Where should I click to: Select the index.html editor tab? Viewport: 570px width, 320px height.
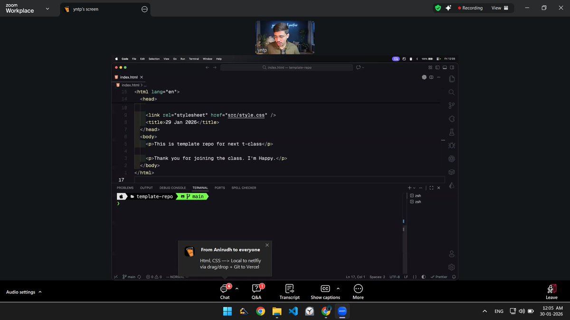tap(128, 77)
